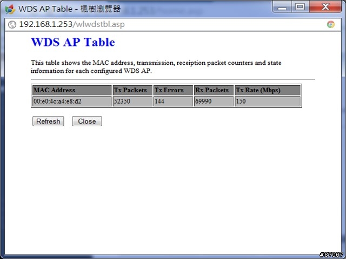Click the browser logo icon in title bar
The height and width of the screenshot is (259, 346).
tap(10, 9)
